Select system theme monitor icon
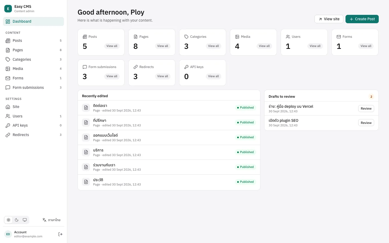 click(25, 220)
